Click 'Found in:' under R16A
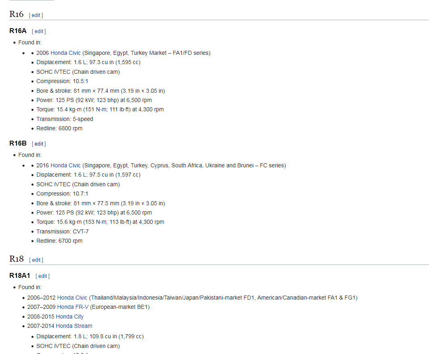 click(30, 42)
